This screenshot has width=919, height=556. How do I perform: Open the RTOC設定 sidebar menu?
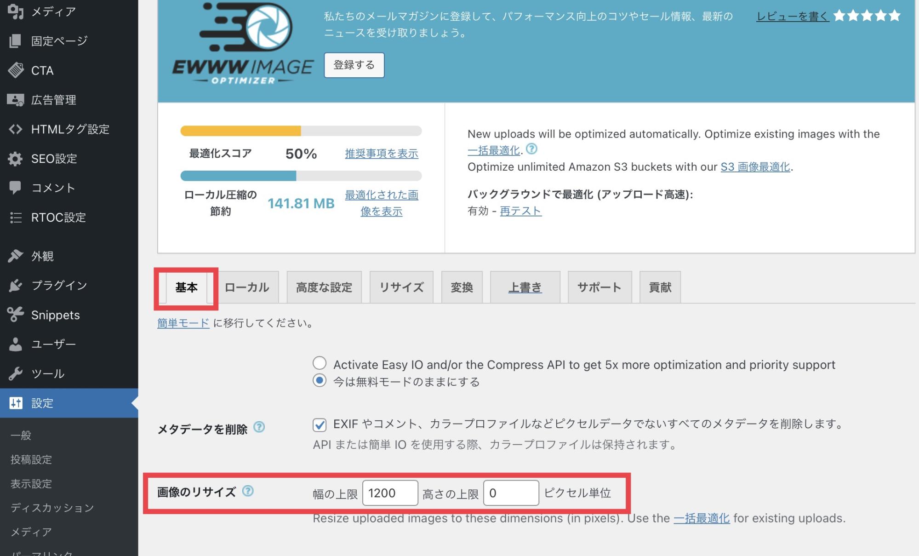pos(69,217)
